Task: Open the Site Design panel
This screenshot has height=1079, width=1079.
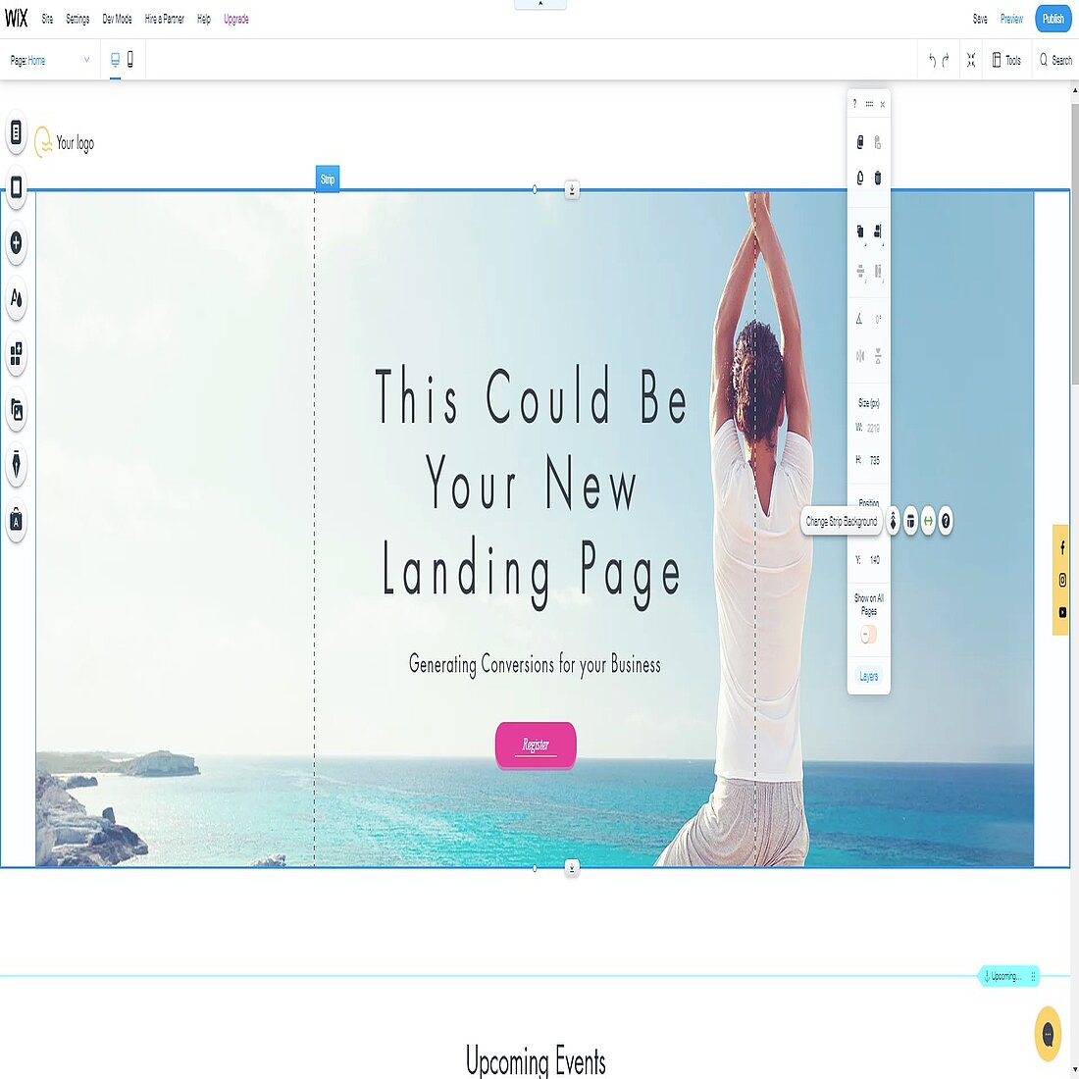Action: 16,299
